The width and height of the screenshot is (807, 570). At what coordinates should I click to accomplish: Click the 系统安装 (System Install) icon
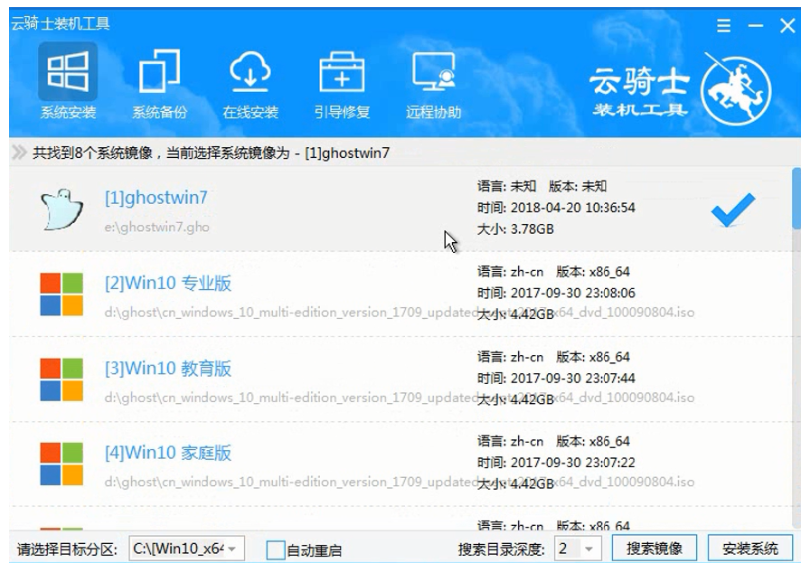[68, 84]
